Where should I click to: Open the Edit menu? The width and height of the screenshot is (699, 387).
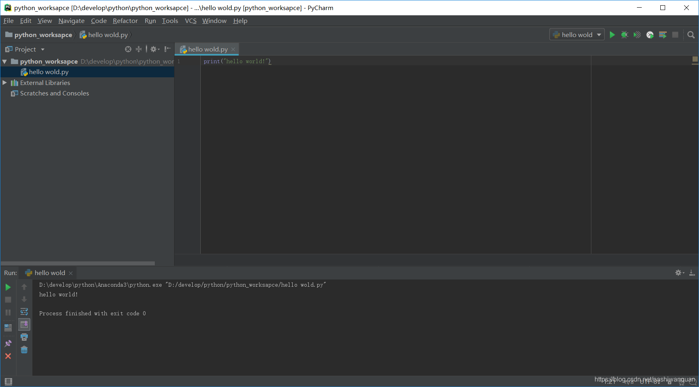point(26,21)
